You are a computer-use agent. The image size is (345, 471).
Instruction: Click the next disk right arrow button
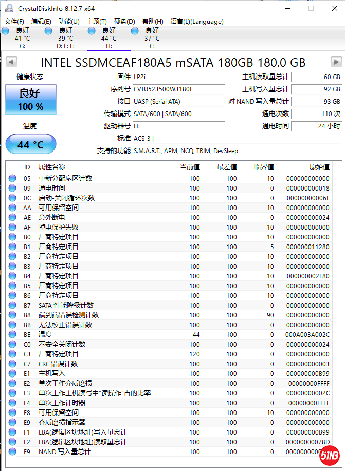336,62
